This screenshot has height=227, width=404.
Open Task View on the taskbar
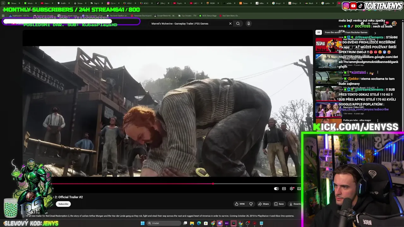185,223
